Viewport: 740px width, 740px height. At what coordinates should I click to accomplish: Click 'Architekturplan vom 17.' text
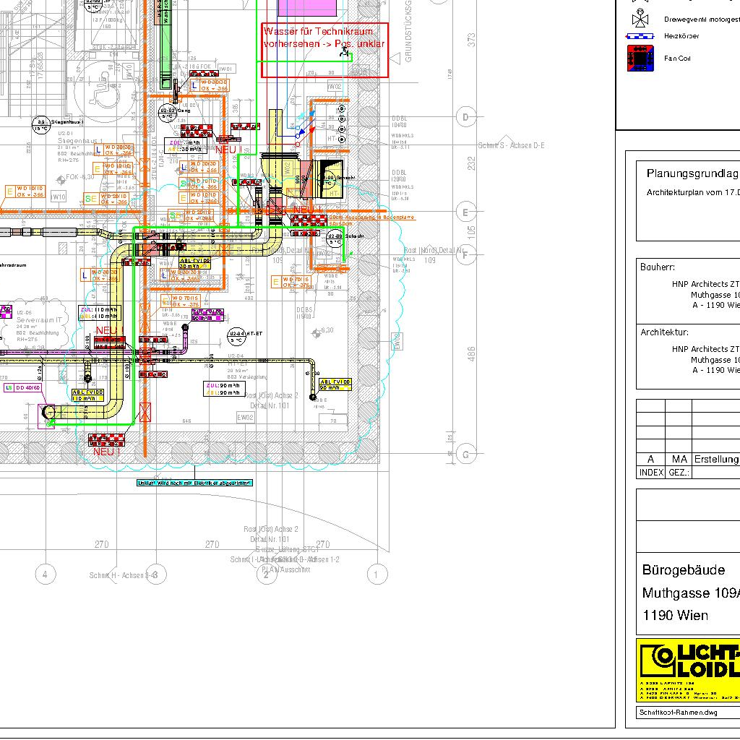693,192
